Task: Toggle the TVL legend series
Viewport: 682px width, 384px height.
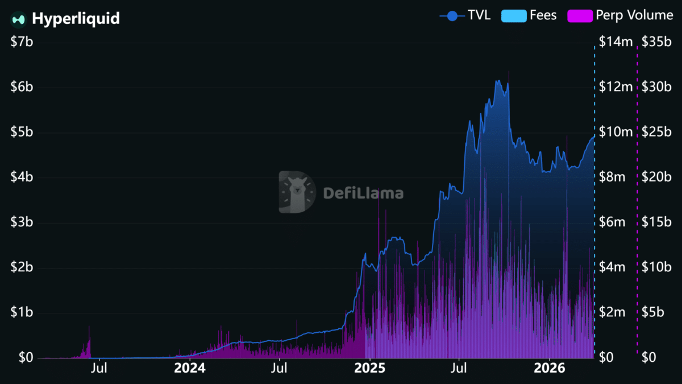Action: click(465, 15)
